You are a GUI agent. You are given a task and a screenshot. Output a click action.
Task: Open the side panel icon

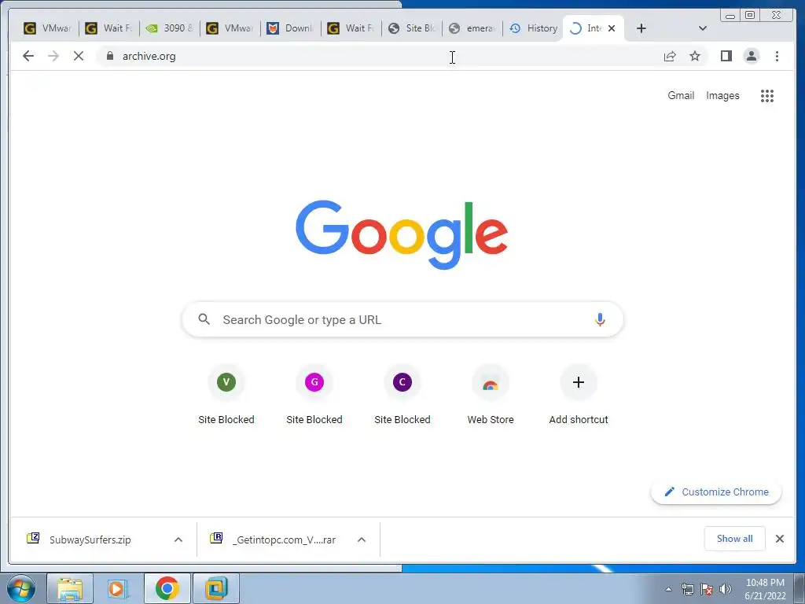point(726,56)
